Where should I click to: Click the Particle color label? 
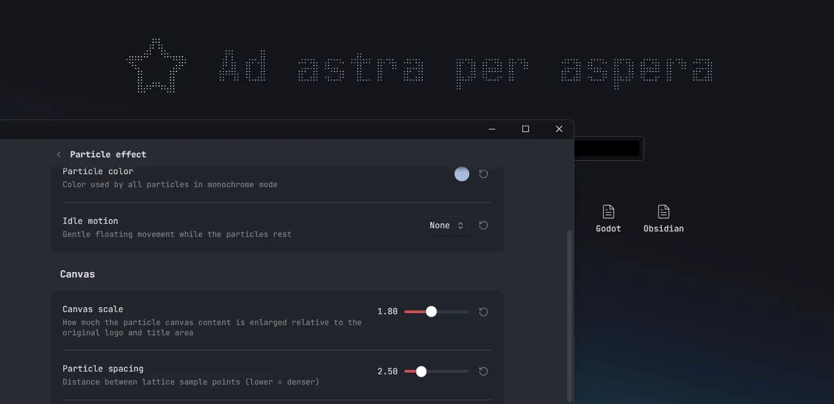[x=98, y=171]
